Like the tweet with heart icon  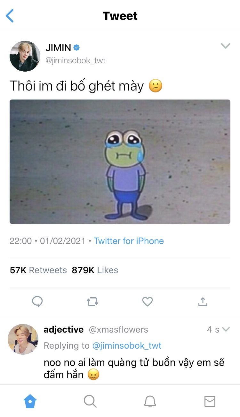pos(148,302)
